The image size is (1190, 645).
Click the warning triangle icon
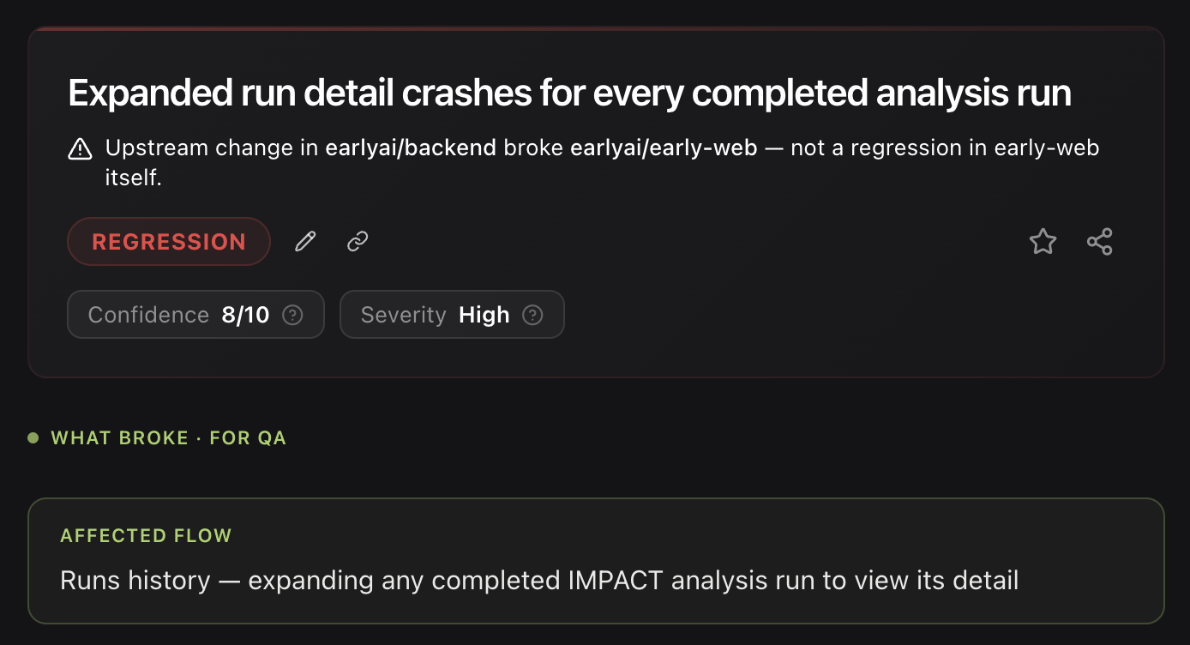[x=80, y=149]
